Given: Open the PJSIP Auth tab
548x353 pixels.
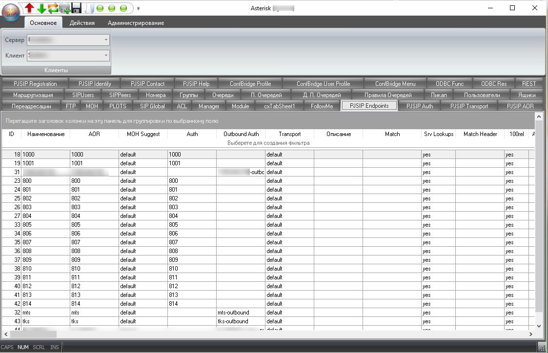Looking at the screenshot, I should [420, 106].
